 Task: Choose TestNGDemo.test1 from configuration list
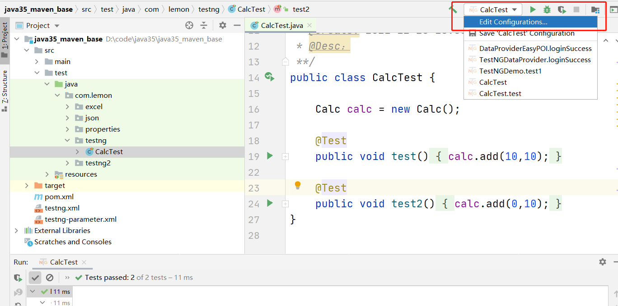click(510, 71)
